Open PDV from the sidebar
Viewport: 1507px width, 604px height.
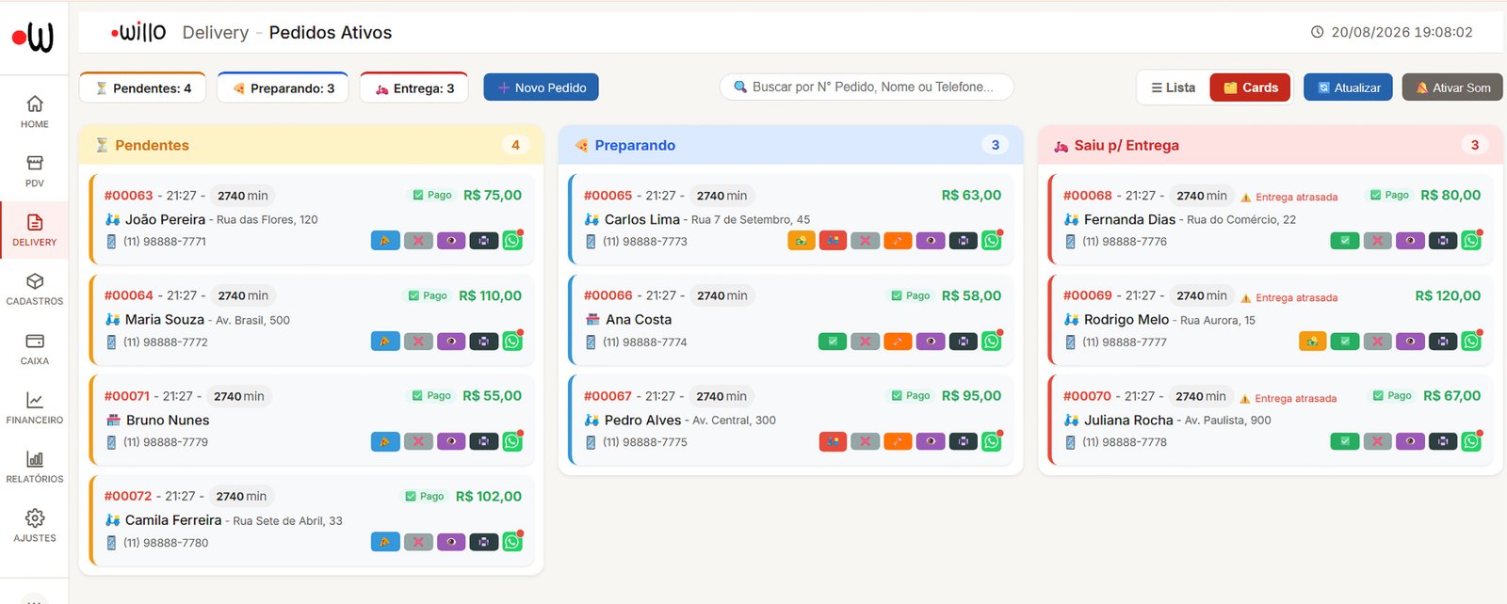(35, 171)
